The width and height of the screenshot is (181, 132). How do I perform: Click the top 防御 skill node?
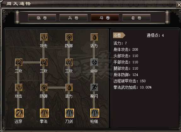(69, 37)
